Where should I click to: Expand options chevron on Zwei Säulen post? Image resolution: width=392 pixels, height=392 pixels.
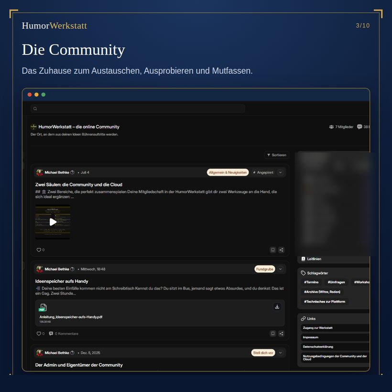(x=281, y=173)
